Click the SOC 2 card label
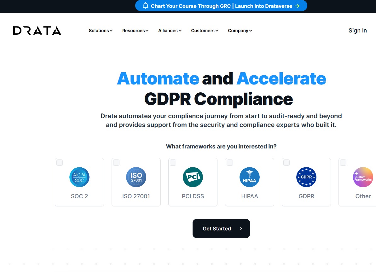Viewport: 376px width, 272px height. pos(79,196)
